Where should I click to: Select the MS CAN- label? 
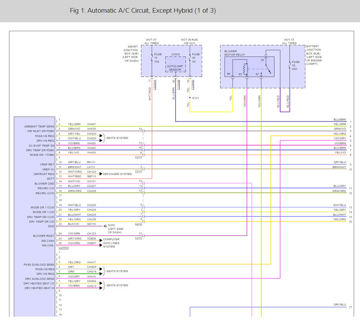click(x=48, y=246)
